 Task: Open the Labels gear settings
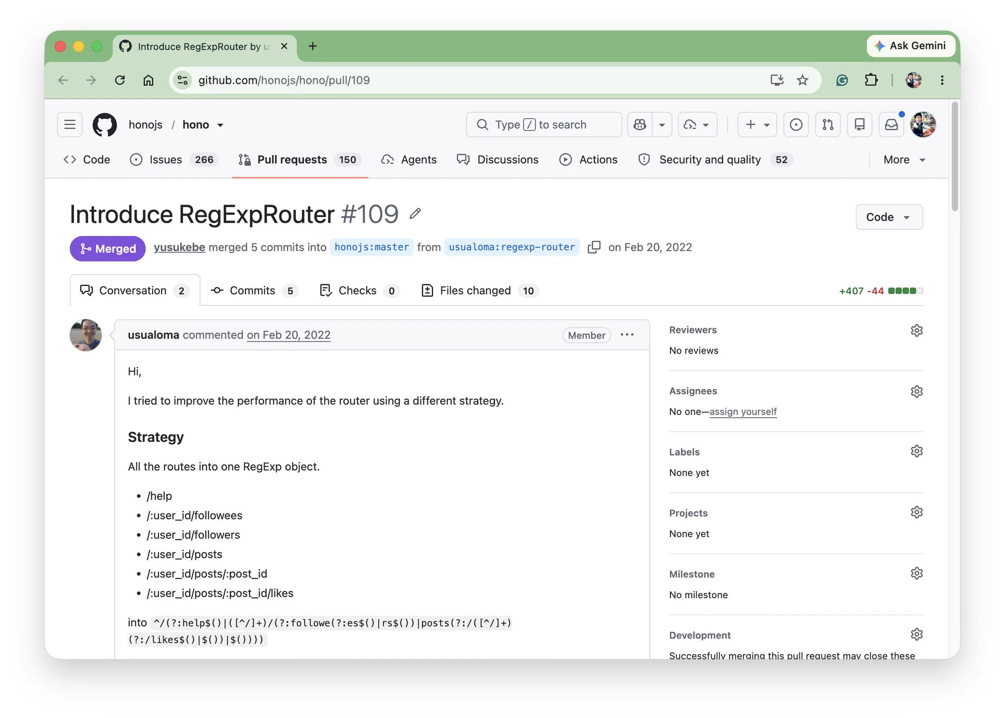(917, 451)
